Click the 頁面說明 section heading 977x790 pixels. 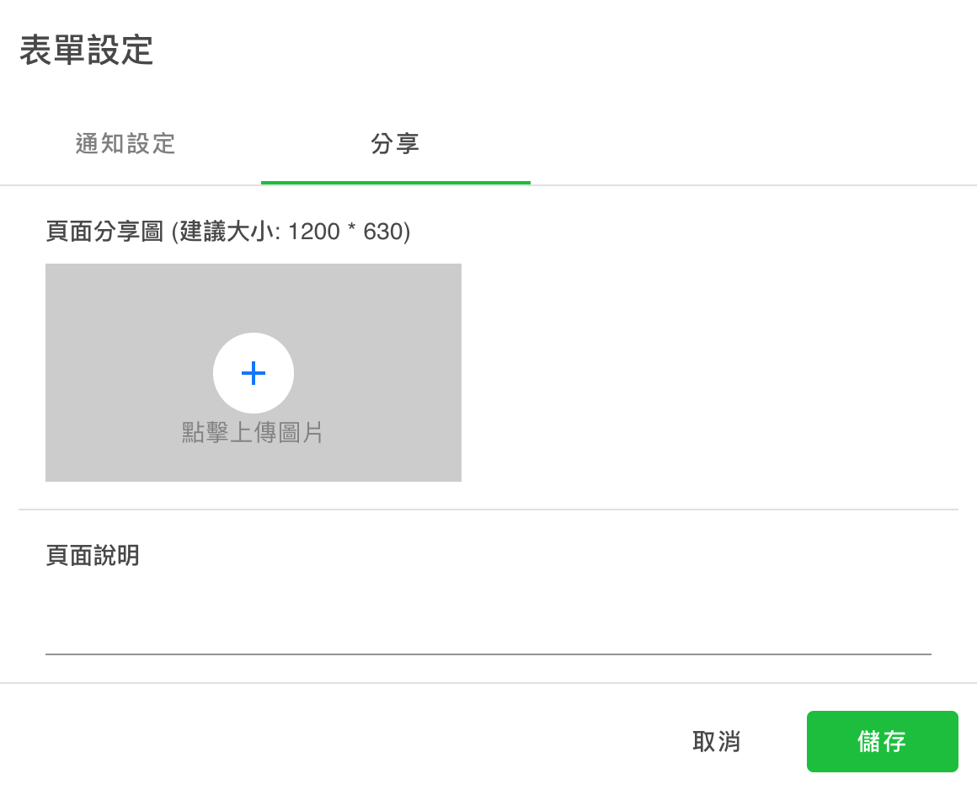click(x=92, y=556)
